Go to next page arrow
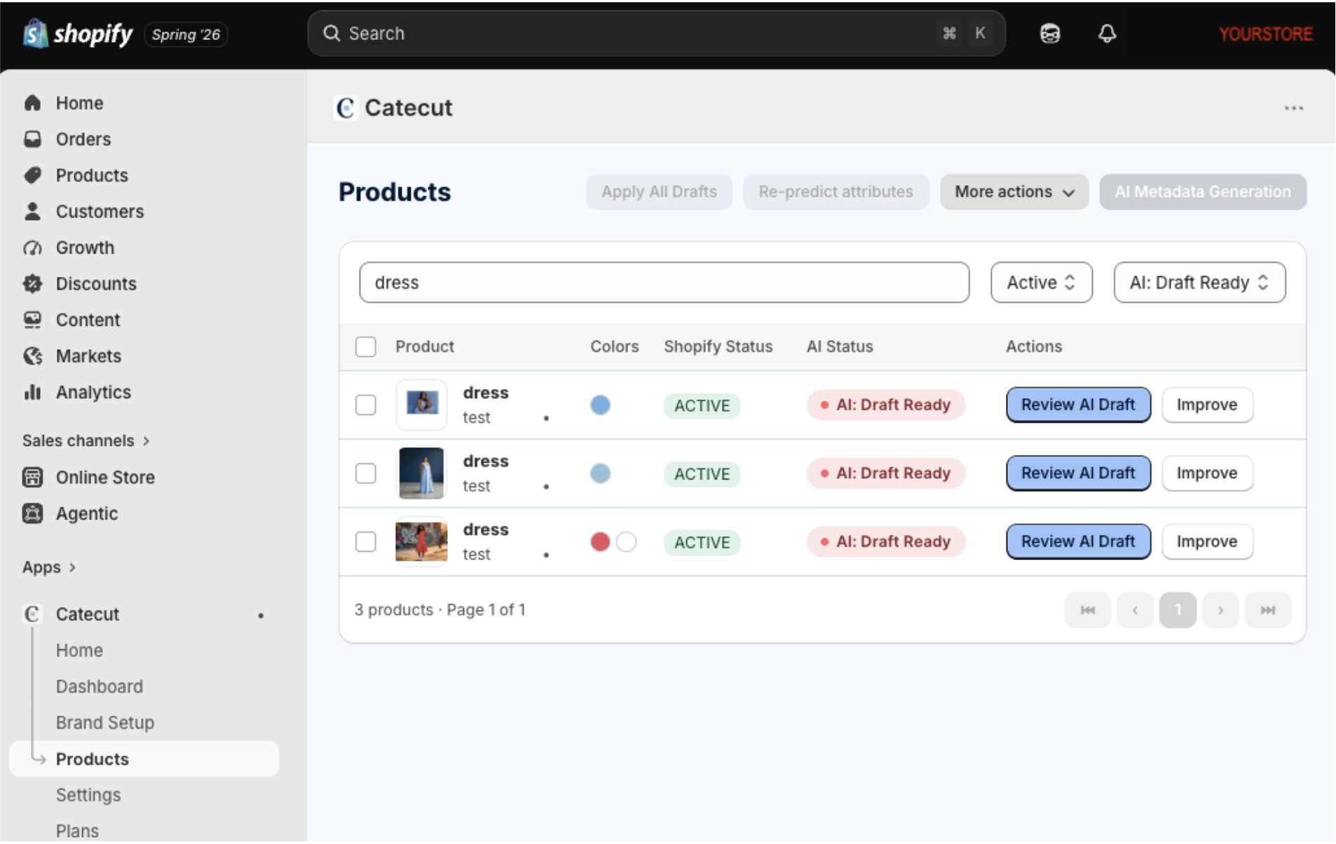 pyautogui.click(x=1220, y=610)
